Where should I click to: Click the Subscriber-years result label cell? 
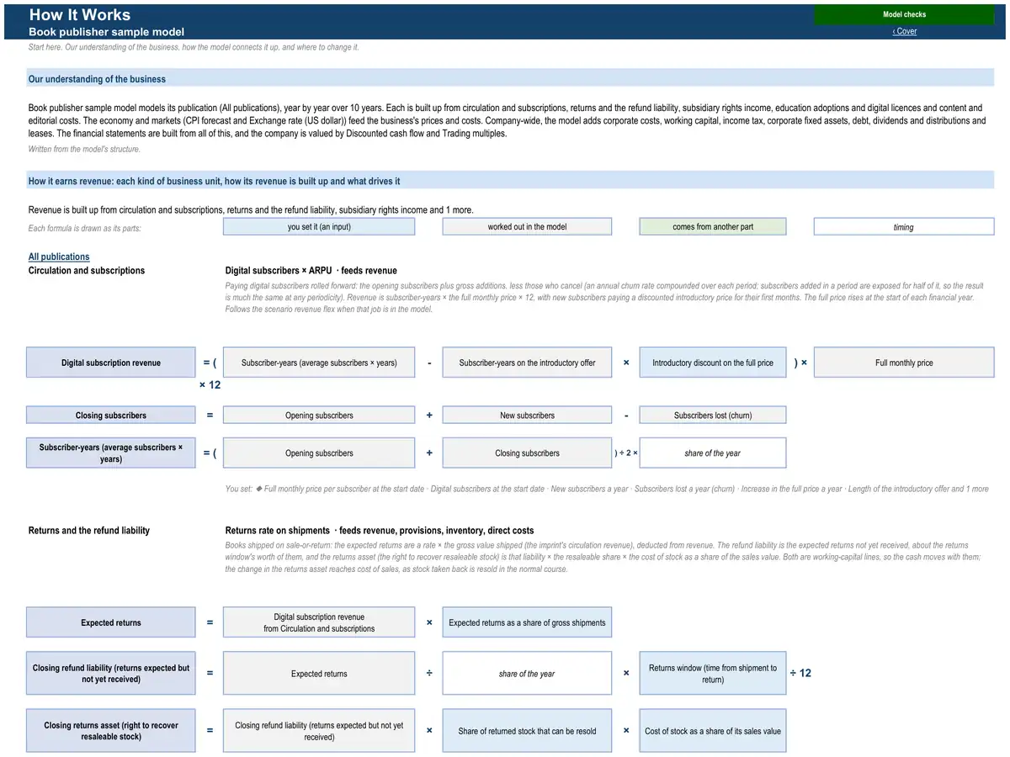[111, 453]
